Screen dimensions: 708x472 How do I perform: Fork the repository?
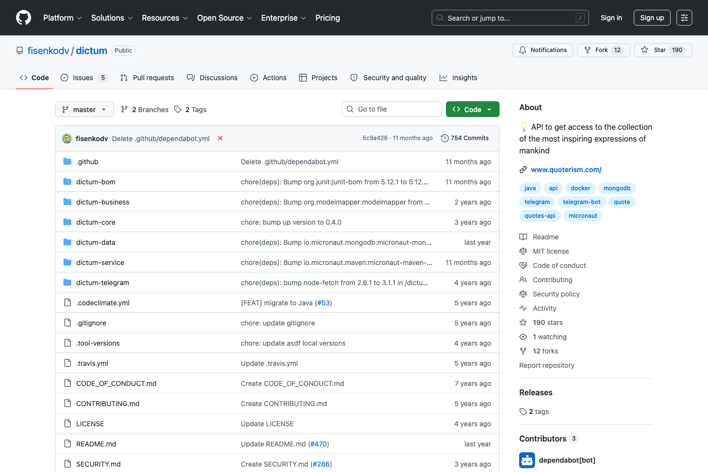[x=603, y=50]
